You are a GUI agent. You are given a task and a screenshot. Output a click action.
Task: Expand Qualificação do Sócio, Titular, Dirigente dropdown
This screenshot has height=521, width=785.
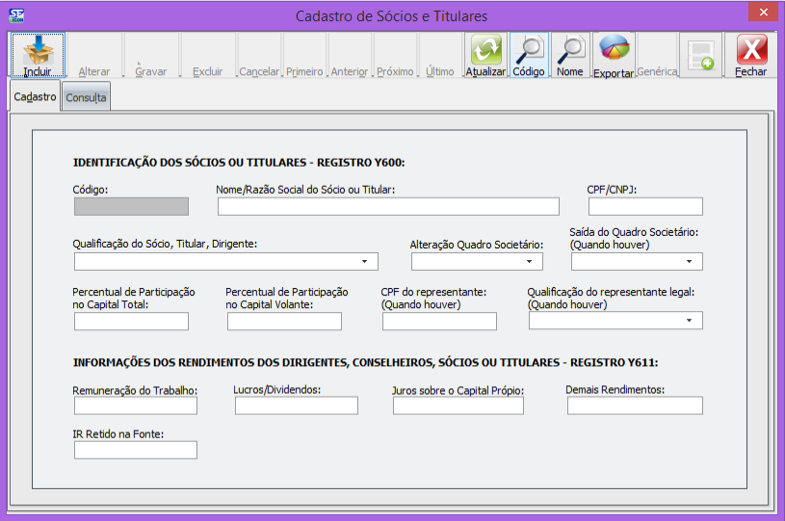coord(364,261)
